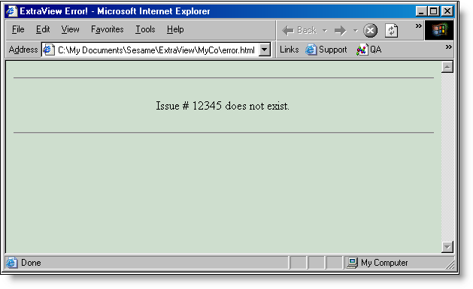473x289 pixels.
Task: Click the QA link icon
Action: click(362, 50)
